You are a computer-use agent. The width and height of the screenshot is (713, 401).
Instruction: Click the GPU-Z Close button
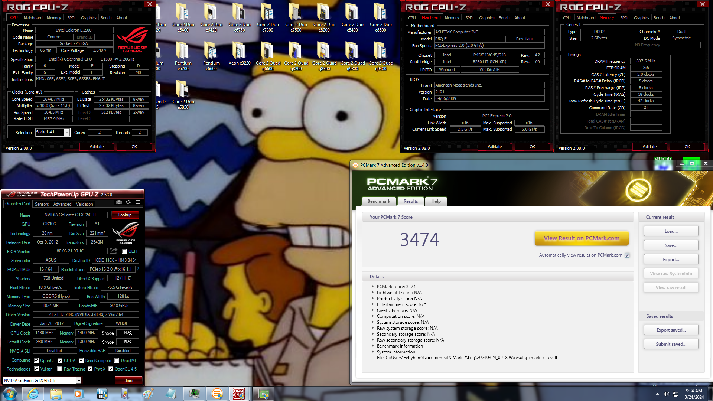[128, 380]
